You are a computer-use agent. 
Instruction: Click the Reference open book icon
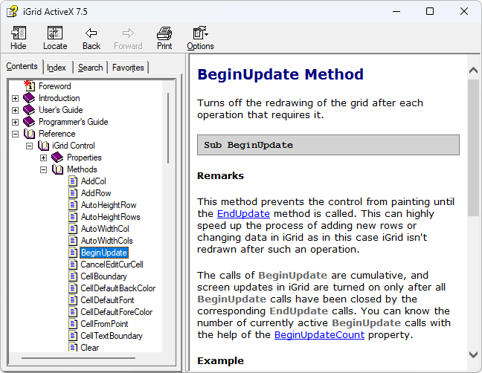point(30,134)
